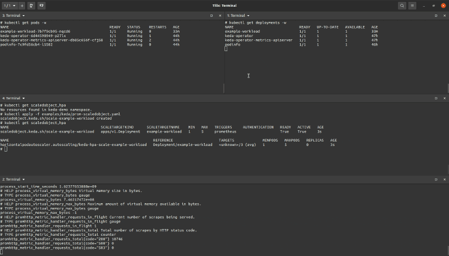Maximize the 2: Terminal pane
The image size is (449, 256).
pos(436,180)
